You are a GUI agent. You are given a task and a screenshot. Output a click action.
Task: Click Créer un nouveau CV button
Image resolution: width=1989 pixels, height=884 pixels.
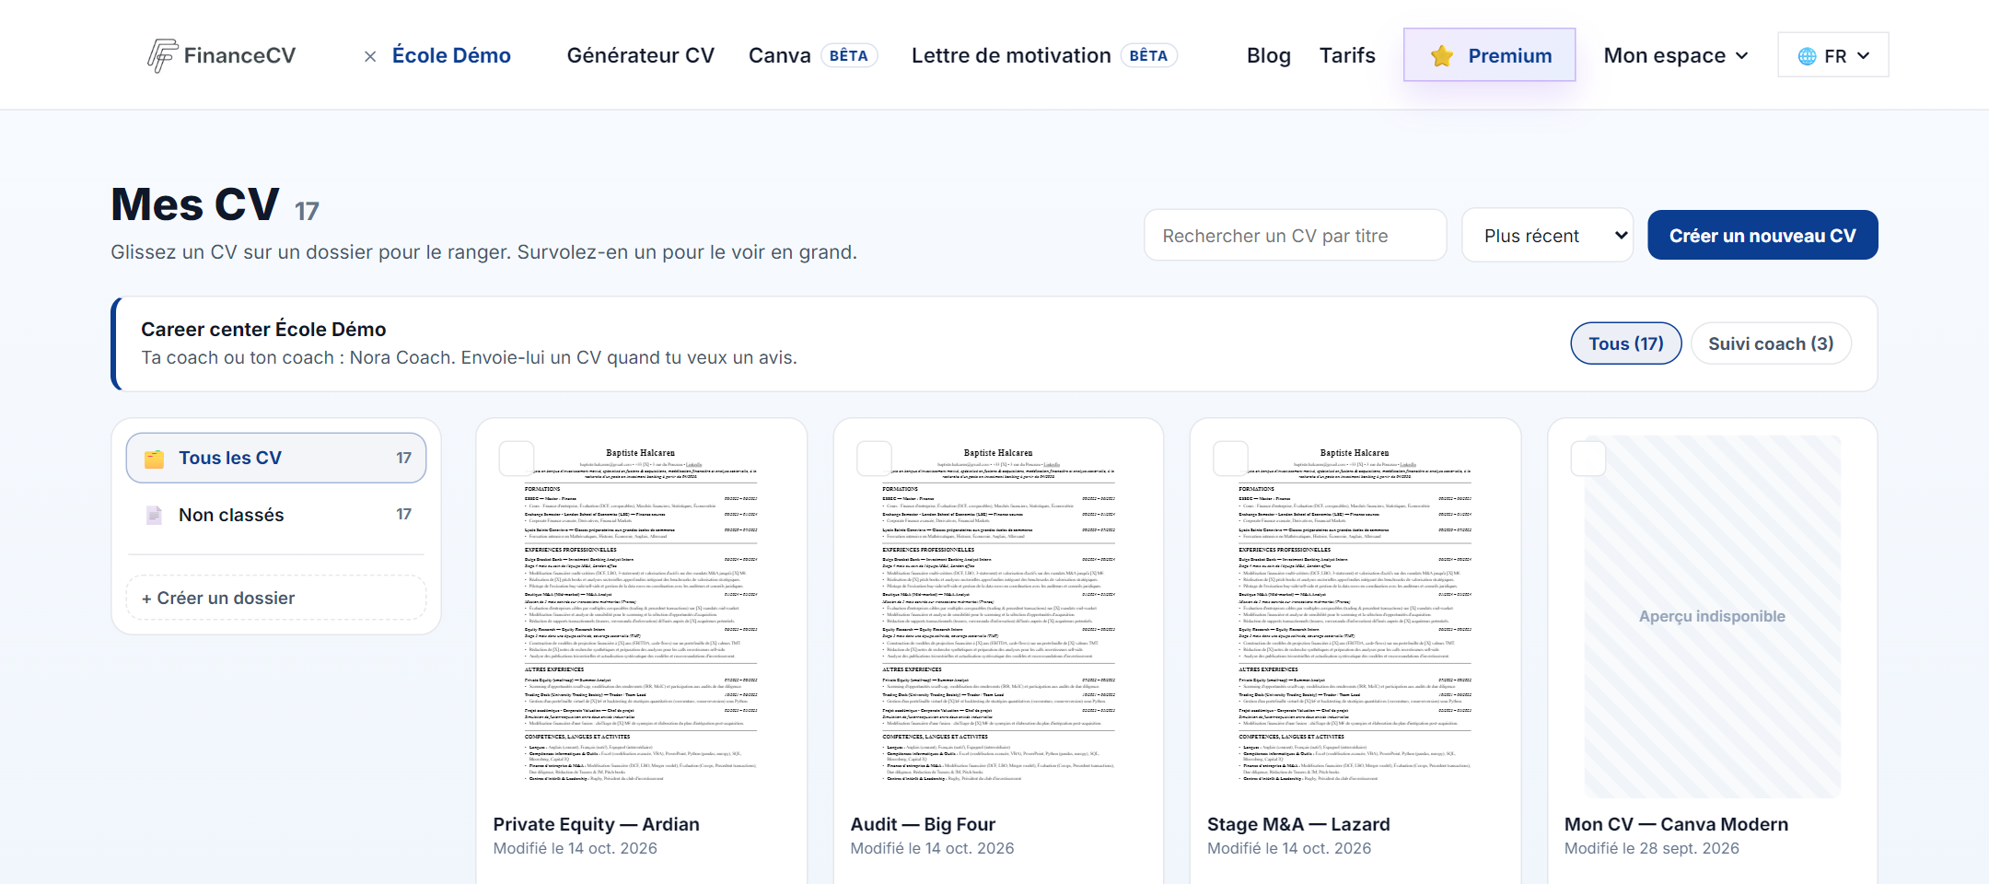pyautogui.click(x=1762, y=236)
